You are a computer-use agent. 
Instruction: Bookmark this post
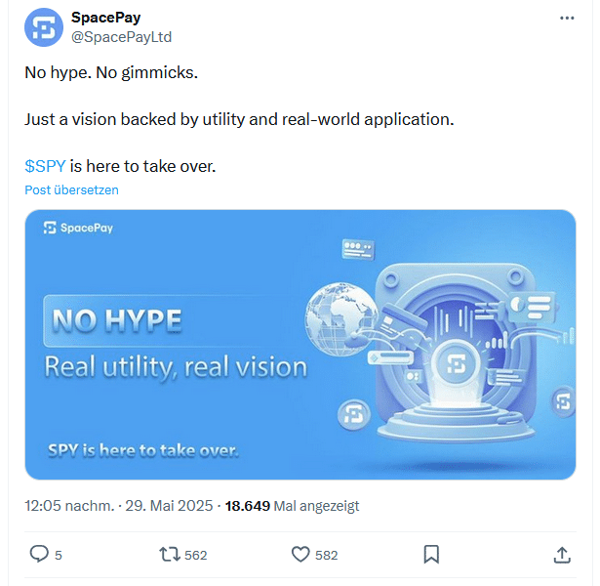point(431,554)
